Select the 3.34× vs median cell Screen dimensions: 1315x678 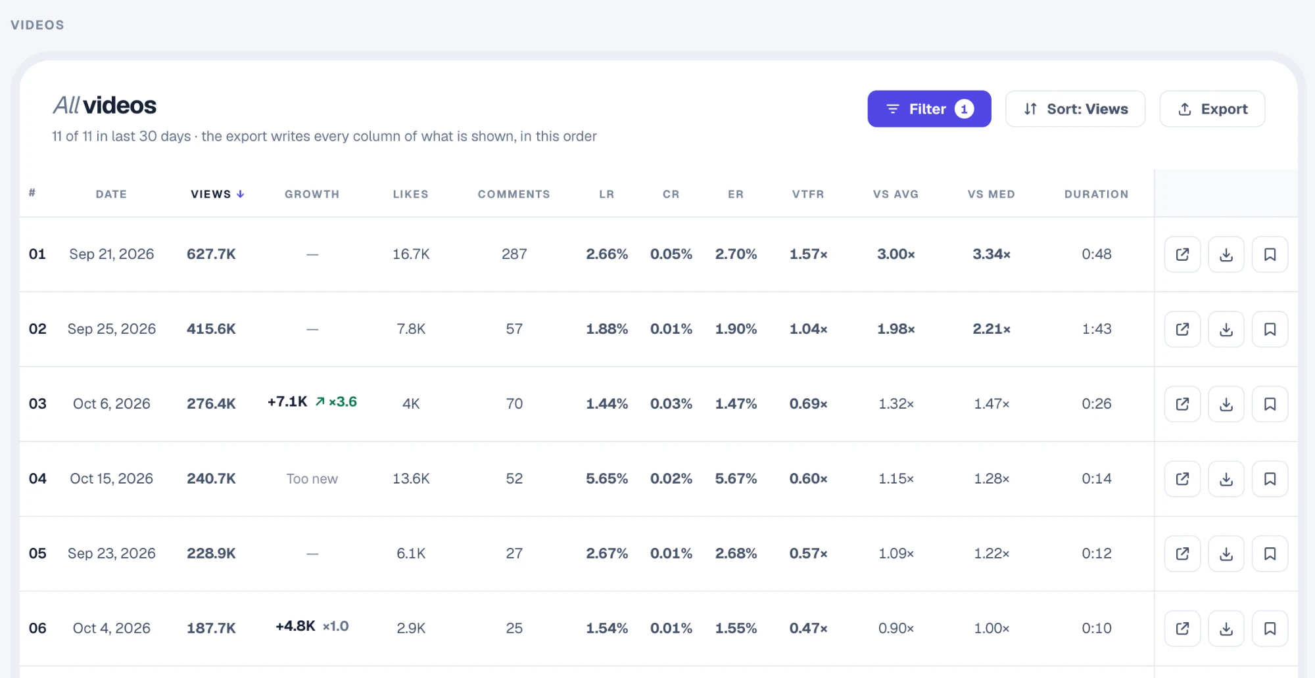point(992,254)
